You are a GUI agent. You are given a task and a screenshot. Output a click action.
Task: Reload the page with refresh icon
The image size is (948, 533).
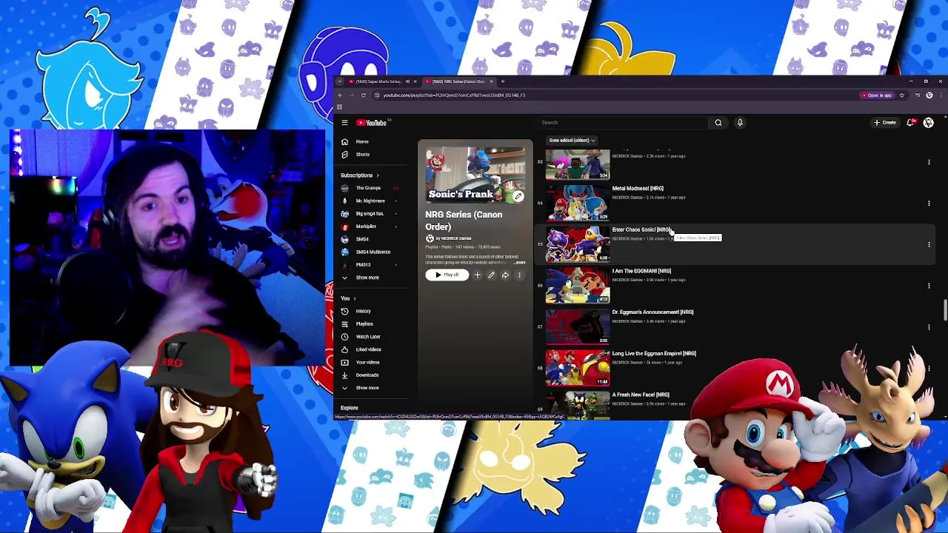coord(363,95)
